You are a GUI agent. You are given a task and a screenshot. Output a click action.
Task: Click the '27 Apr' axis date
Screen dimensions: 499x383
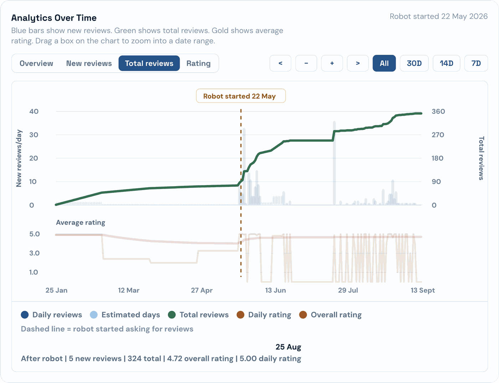[x=202, y=290]
